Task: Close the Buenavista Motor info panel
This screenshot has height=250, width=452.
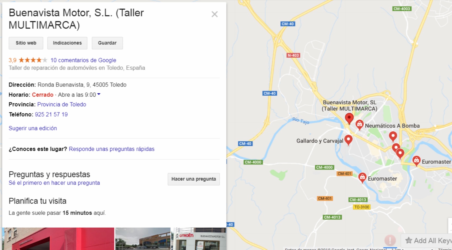Action: click(214, 14)
